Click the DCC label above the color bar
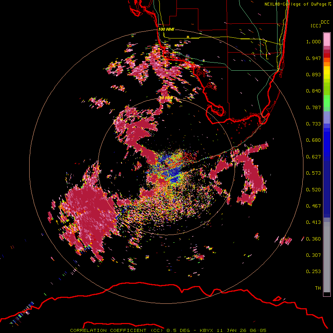 point(325,22)
